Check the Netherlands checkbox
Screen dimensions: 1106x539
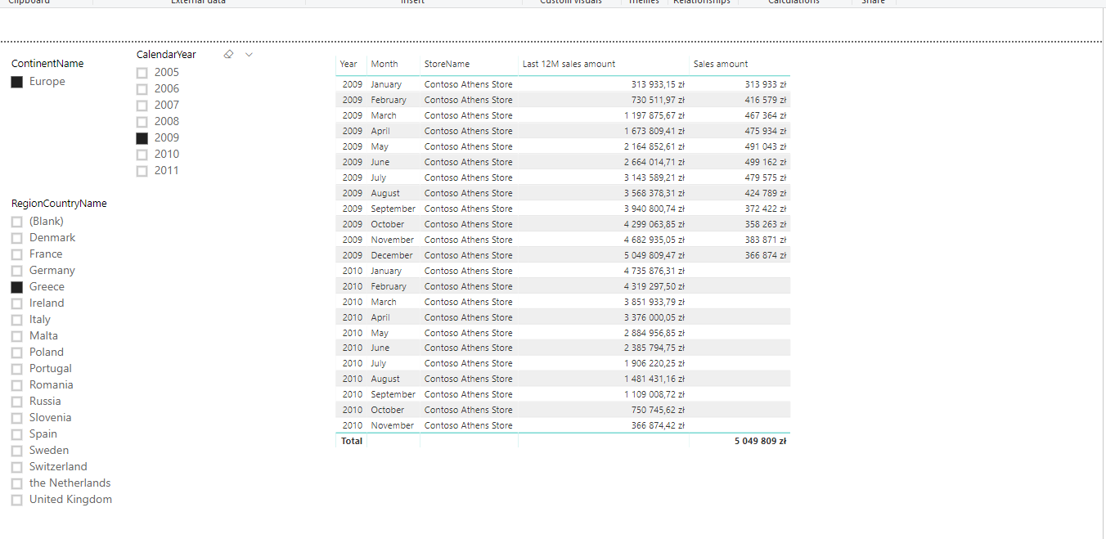click(17, 483)
